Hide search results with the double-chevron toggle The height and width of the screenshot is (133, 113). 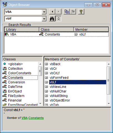click(58, 19)
